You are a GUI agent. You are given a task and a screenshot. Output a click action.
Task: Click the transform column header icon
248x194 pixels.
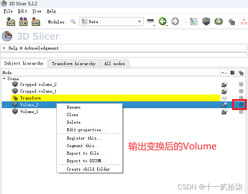[x=241, y=73]
